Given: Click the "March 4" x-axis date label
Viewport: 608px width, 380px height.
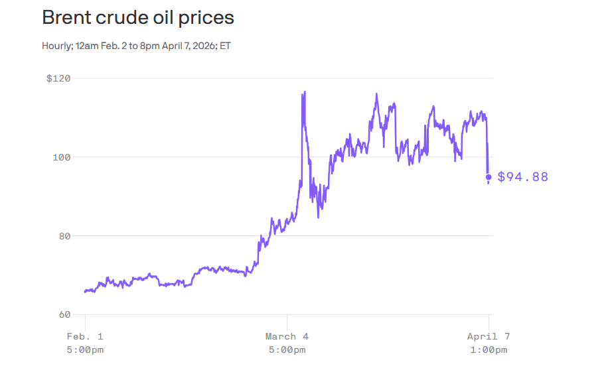Looking at the screenshot, I should pyautogui.click(x=287, y=337).
